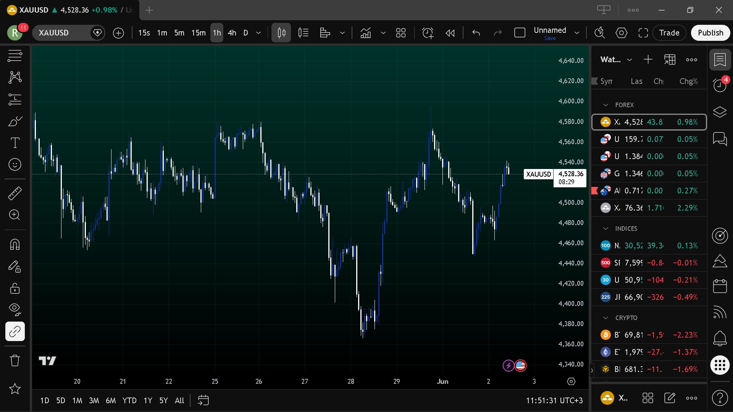Select the Brush drawing tool
The width and height of the screenshot is (733, 412).
15,121
